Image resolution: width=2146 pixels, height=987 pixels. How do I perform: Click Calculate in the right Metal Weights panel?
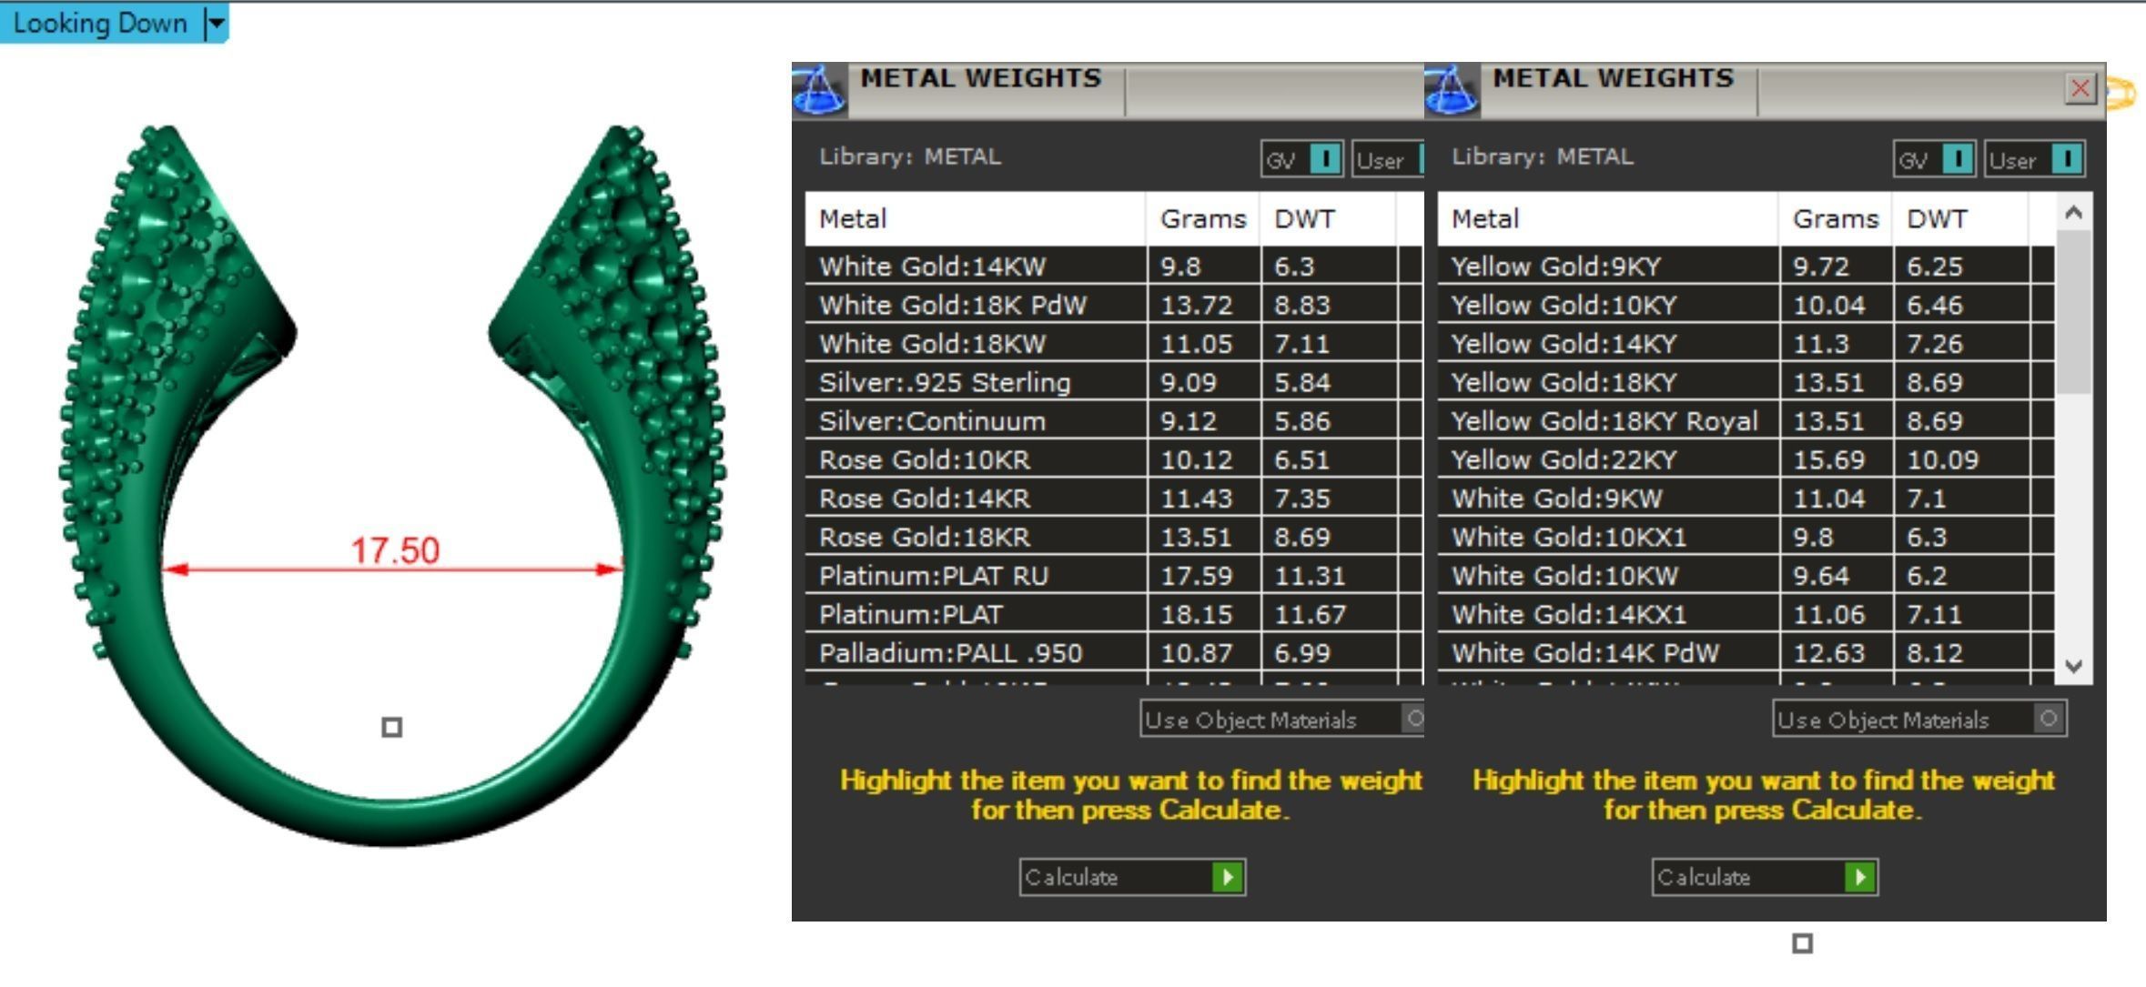click(x=1765, y=877)
